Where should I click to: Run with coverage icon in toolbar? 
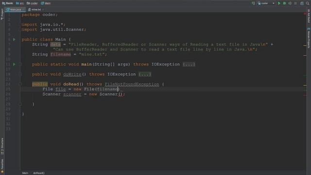click(x=290, y=3)
